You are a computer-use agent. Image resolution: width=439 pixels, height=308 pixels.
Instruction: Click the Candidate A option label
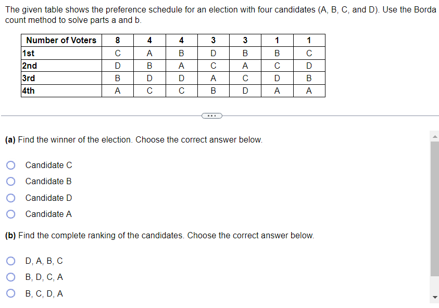pos(48,214)
